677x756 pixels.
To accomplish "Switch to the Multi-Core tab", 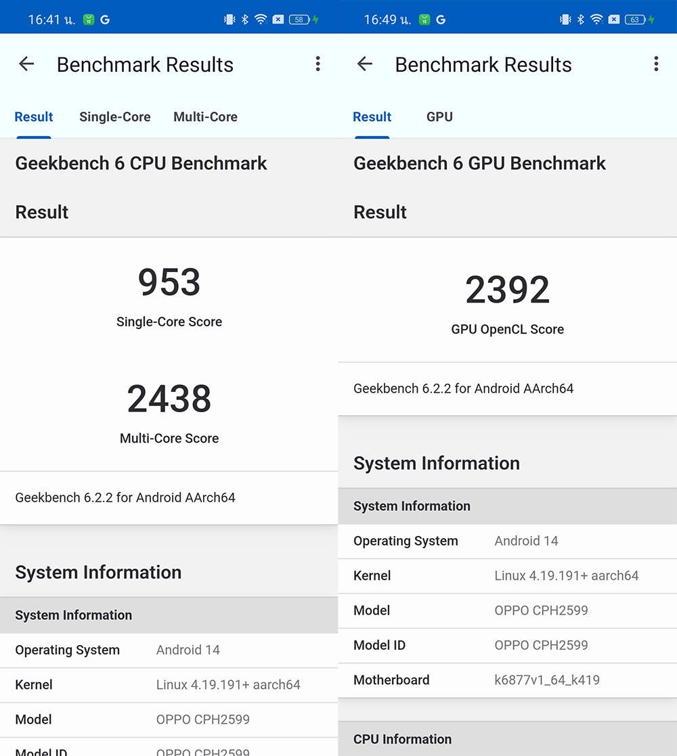I will pyautogui.click(x=205, y=117).
